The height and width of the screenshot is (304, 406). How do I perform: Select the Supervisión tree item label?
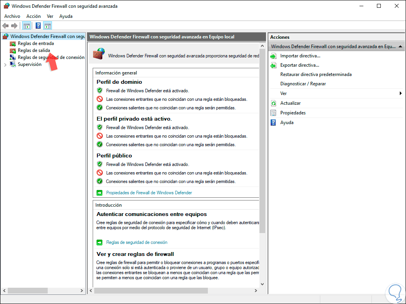coord(29,64)
